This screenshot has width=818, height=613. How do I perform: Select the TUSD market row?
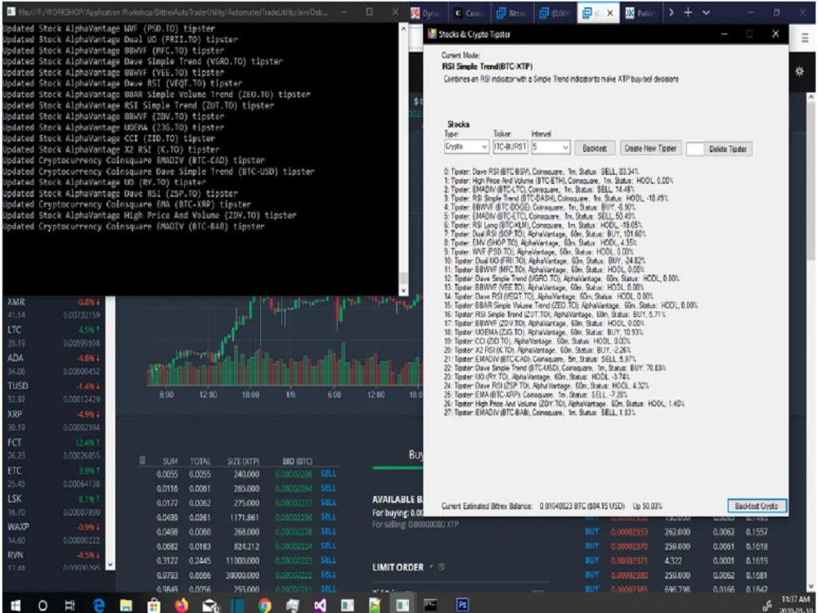(x=54, y=392)
